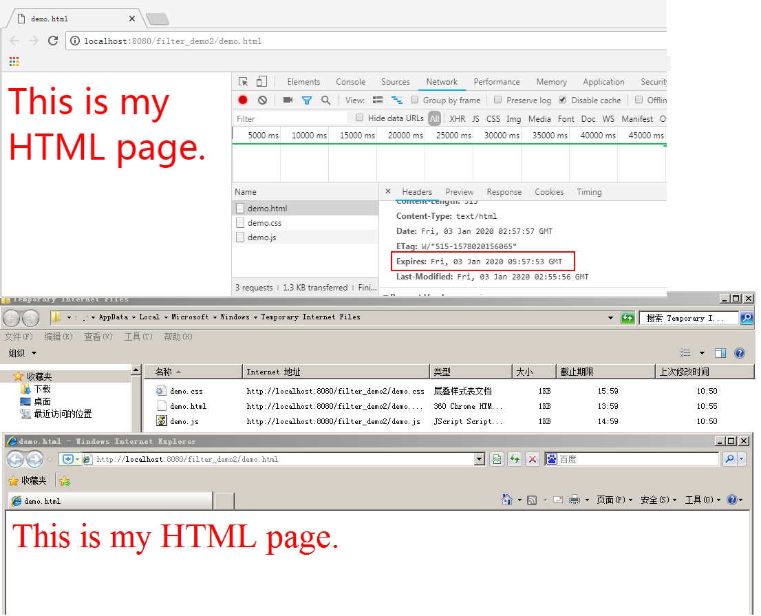761x616 pixels.
Task: Click the IE read mail icon
Action: tap(558, 500)
